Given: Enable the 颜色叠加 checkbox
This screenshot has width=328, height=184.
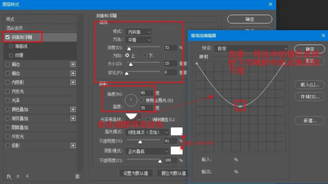Looking at the screenshot, I should click(x=7, y=110).
